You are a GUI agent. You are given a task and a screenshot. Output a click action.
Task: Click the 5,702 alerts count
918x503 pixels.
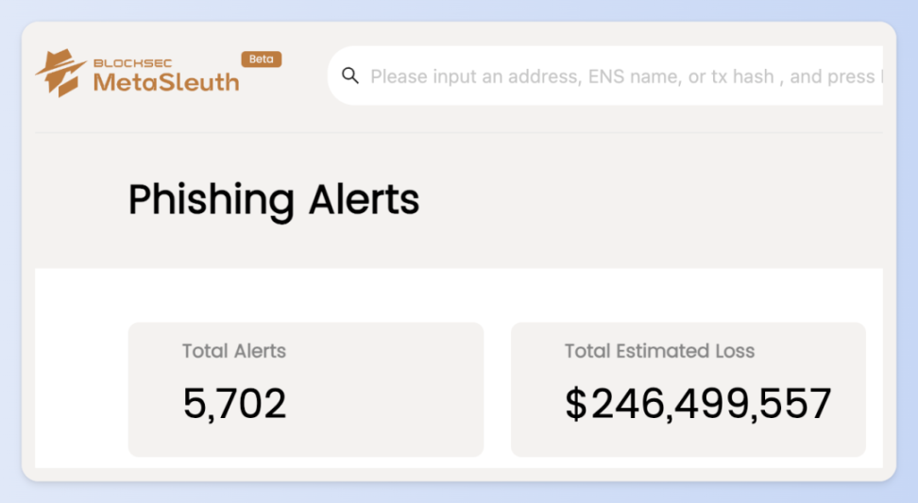(x=234, y=404)
